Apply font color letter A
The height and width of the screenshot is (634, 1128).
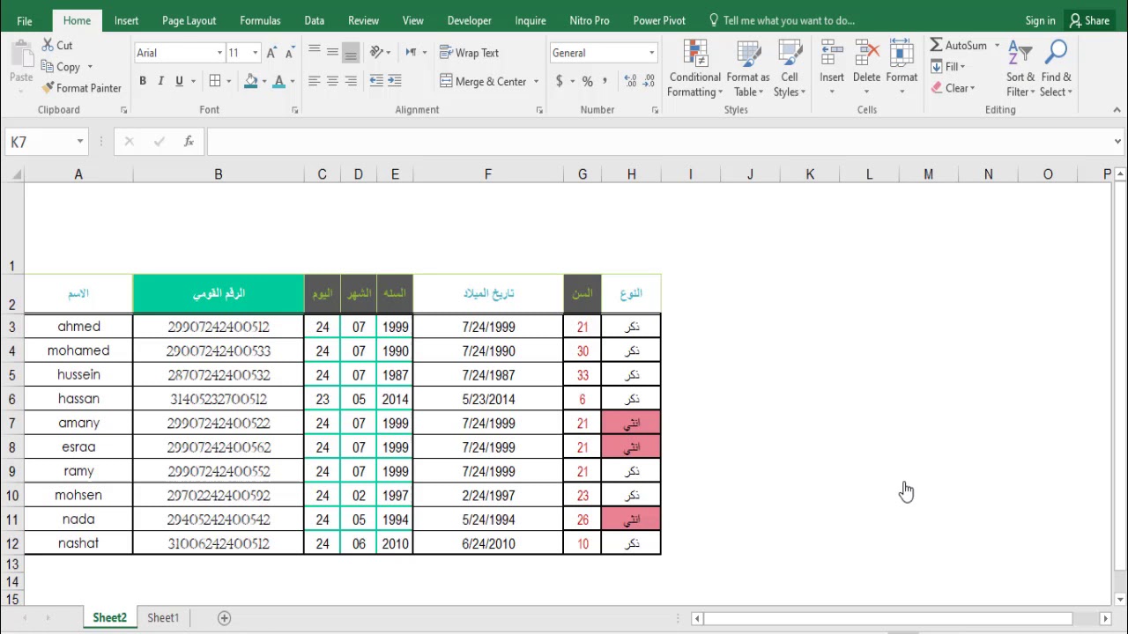pyautogui.click(x=278, y=81)
